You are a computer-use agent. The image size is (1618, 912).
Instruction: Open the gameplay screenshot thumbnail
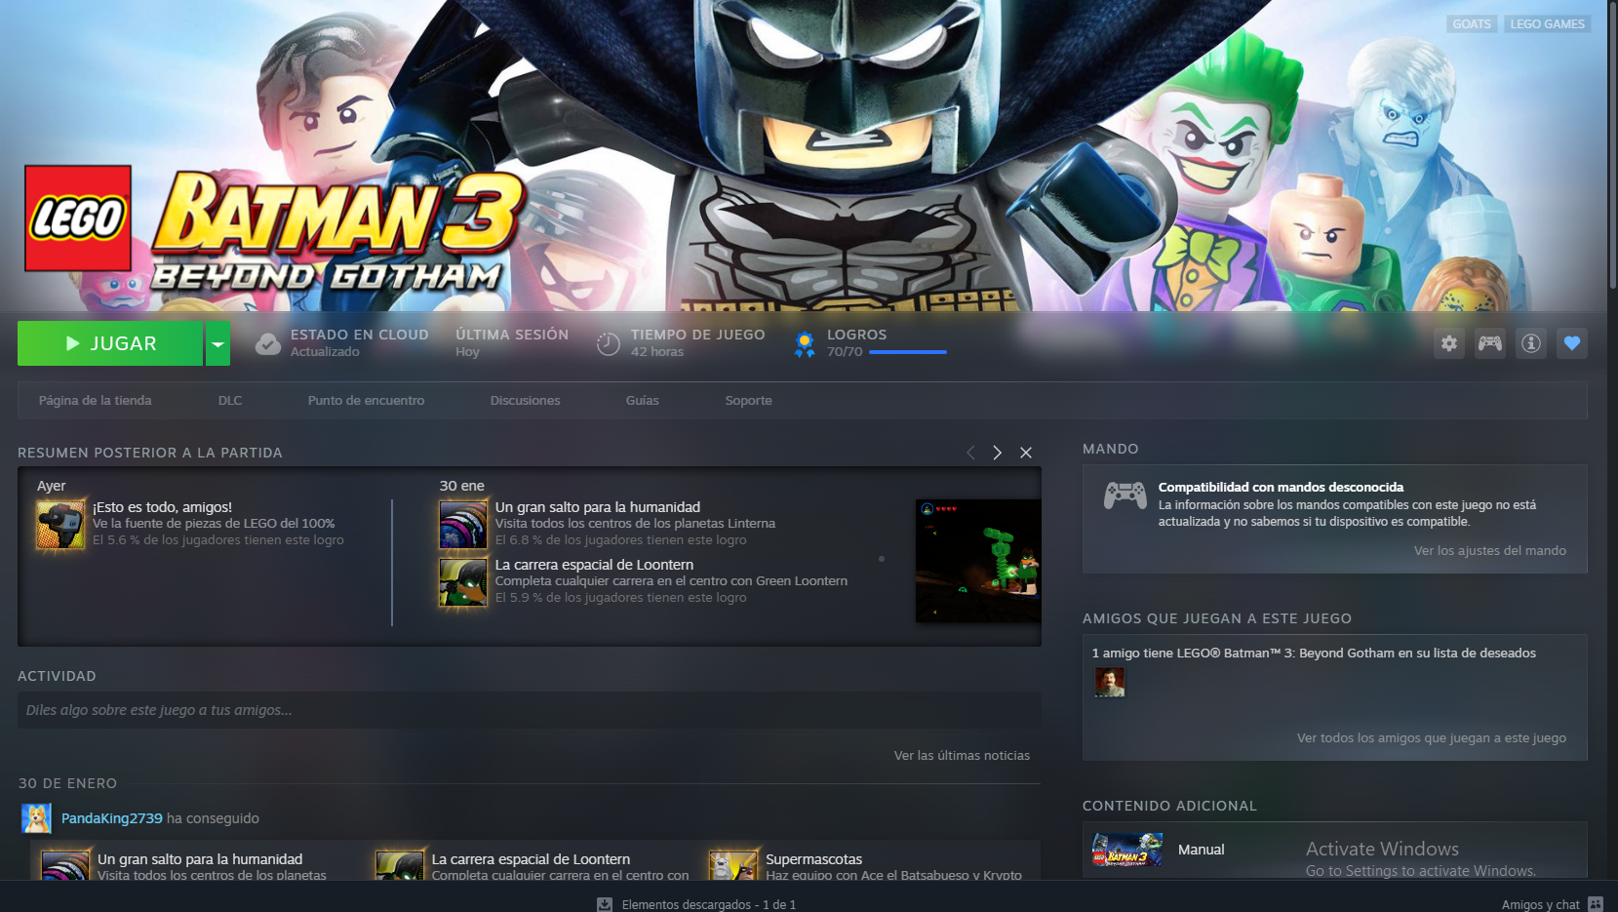pos(978,561)
